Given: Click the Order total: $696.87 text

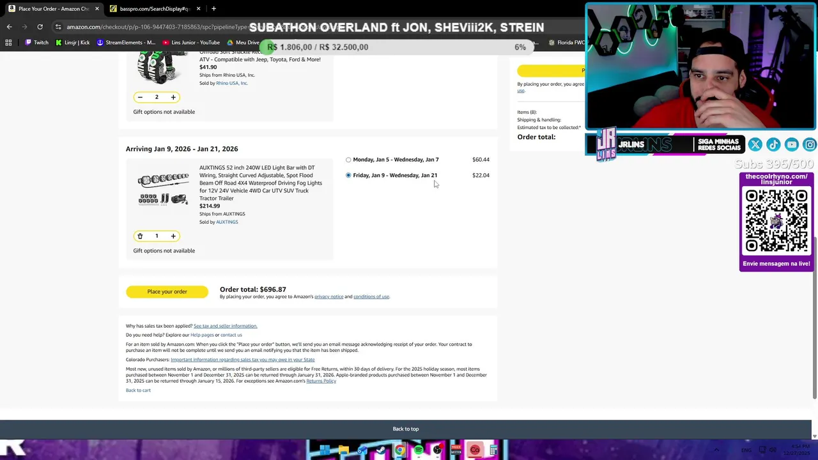Looking at the screenshot, I should tap(253, 289).
